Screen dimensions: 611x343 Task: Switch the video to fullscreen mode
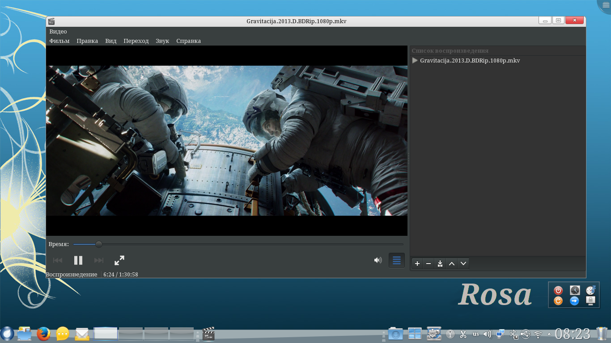[119, 260]
